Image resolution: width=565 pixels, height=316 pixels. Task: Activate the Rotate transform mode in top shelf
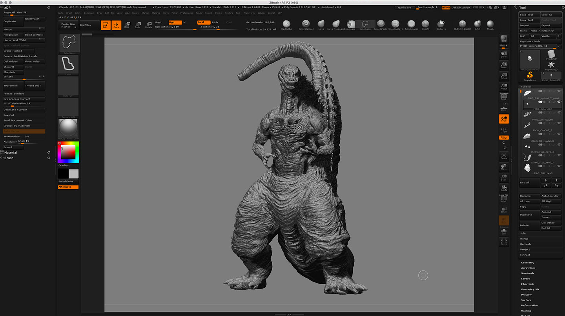click(x=148, y=25)
